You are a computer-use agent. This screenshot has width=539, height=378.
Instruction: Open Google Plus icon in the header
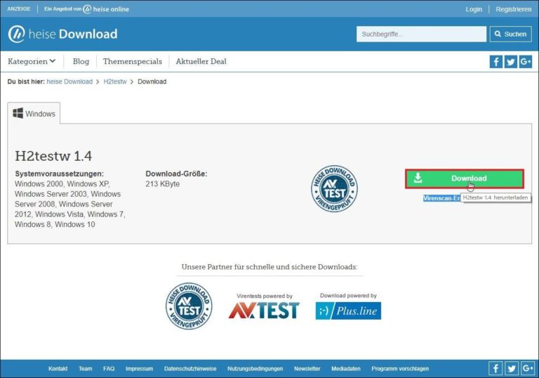526,62
